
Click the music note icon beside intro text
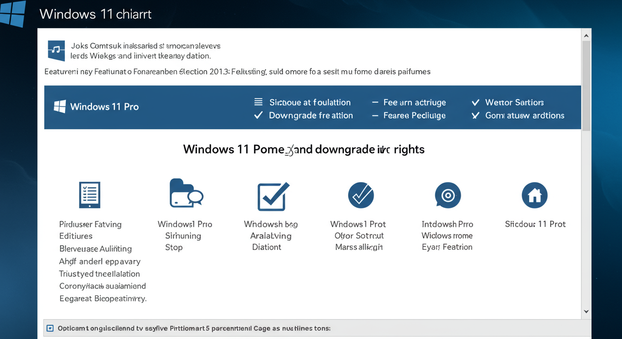tap(56, 50)
